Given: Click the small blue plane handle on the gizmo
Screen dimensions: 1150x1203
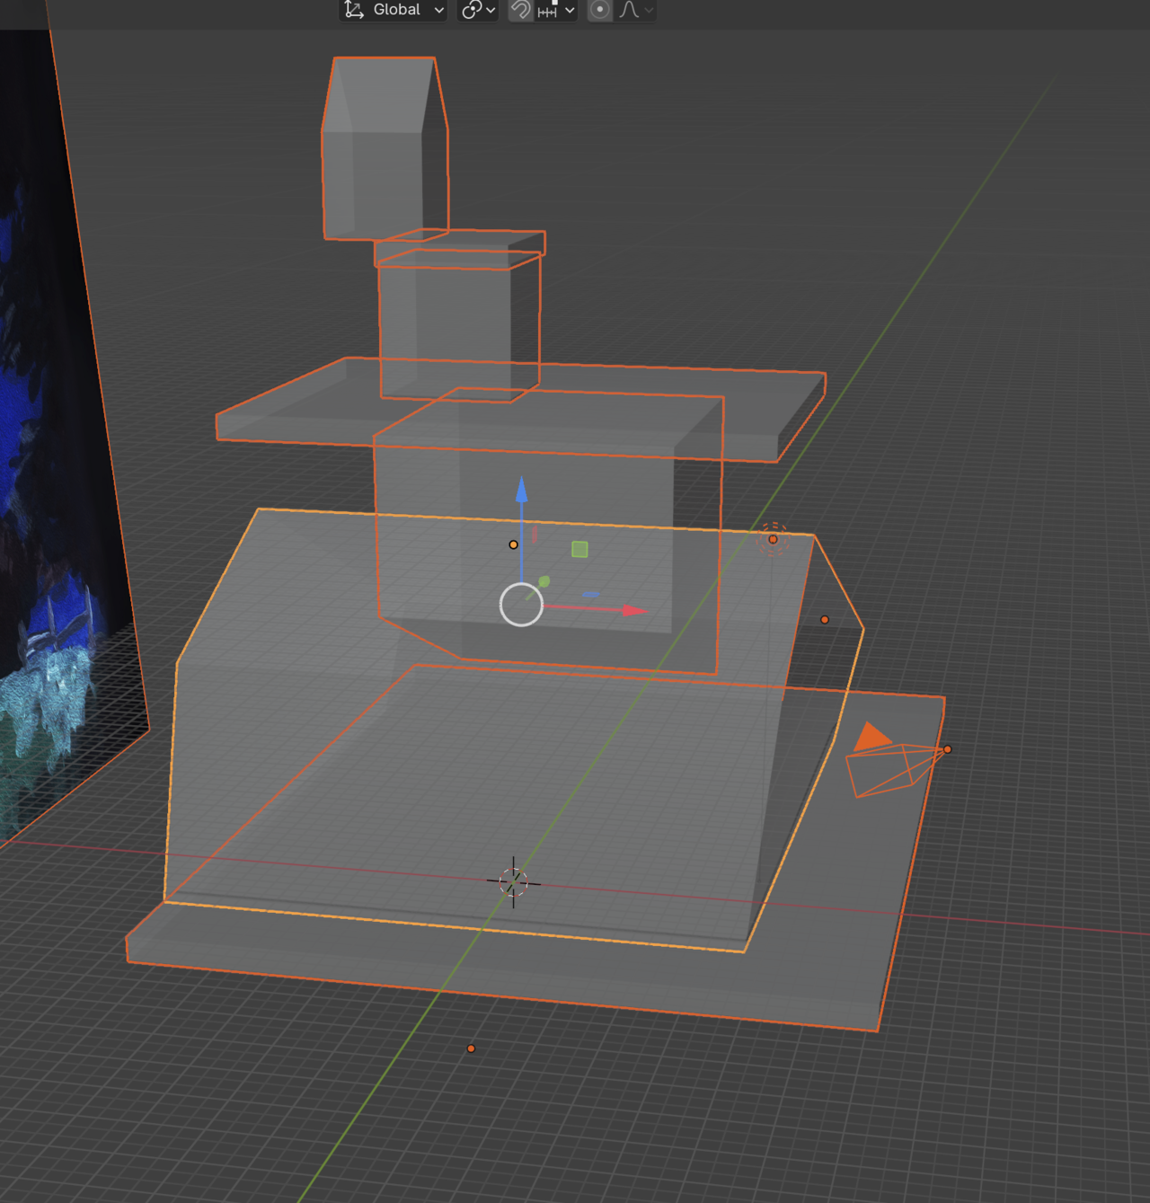Looking at the screenshot, I should [591, 594].
